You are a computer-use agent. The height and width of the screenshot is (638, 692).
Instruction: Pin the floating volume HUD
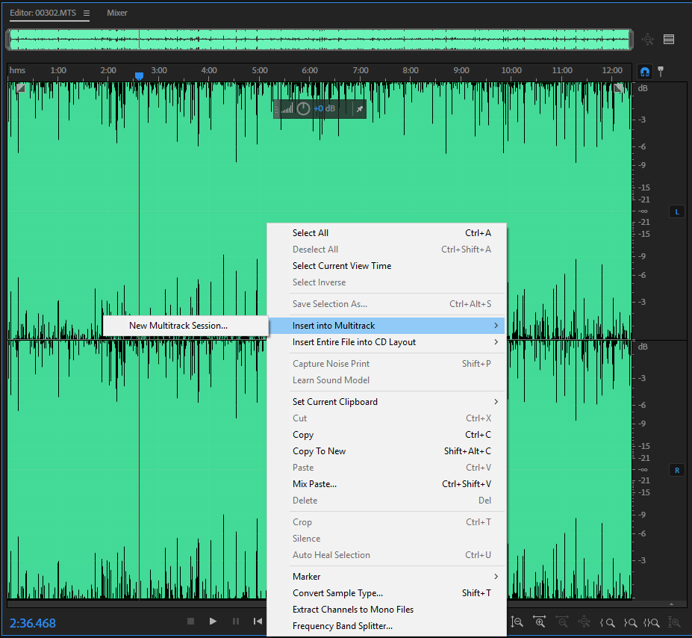pyautogui.click(x=359, y=109)
